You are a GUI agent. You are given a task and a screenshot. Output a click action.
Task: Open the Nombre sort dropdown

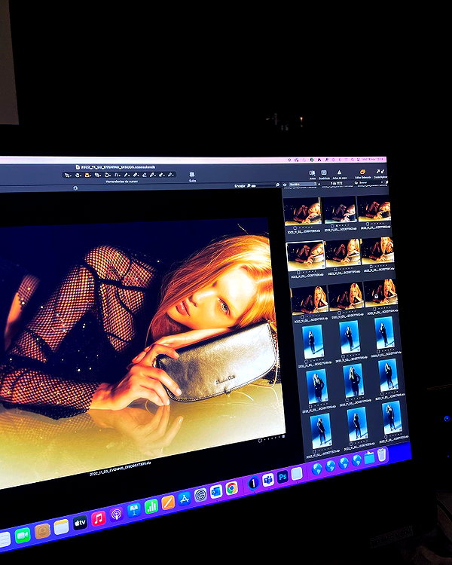coord(303,184)
